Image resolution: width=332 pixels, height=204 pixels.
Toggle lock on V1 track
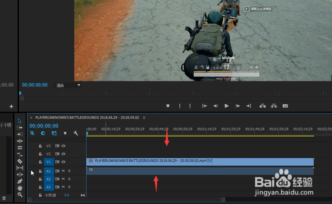(40, 162)
